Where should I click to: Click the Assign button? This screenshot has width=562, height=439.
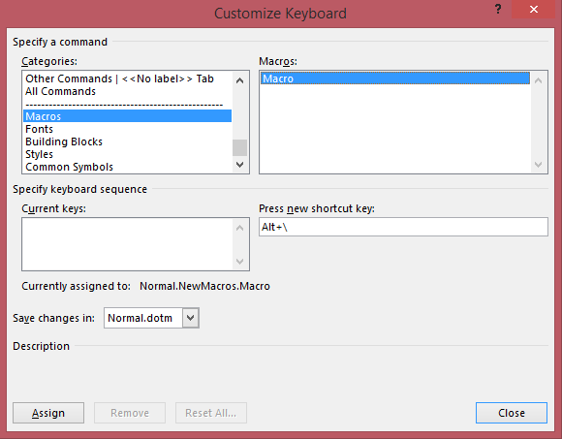click(48, 413)
